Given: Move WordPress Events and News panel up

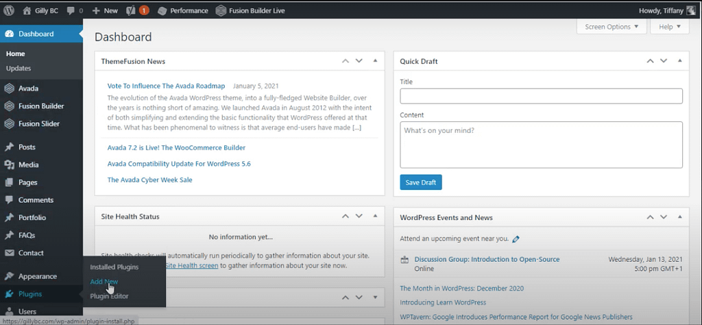Looking at the screenshot, I should click(650, 217).
